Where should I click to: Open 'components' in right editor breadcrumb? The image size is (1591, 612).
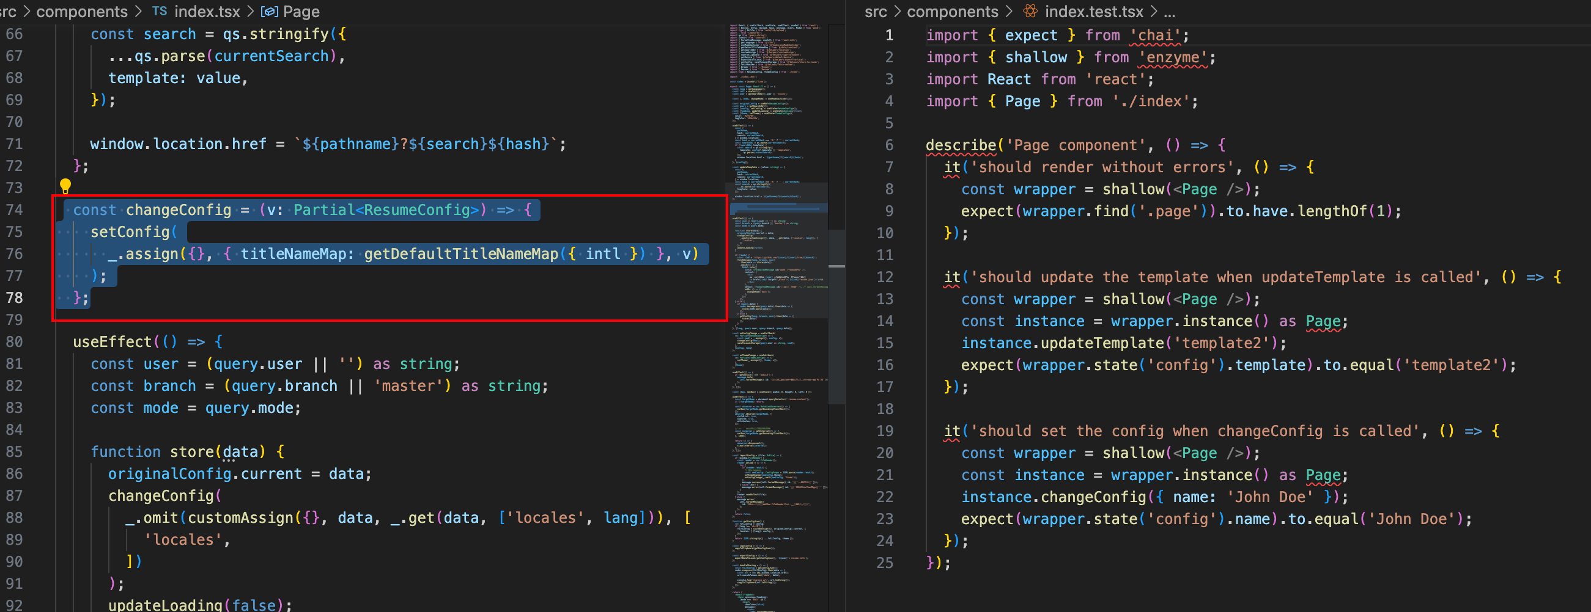[953, 11]
